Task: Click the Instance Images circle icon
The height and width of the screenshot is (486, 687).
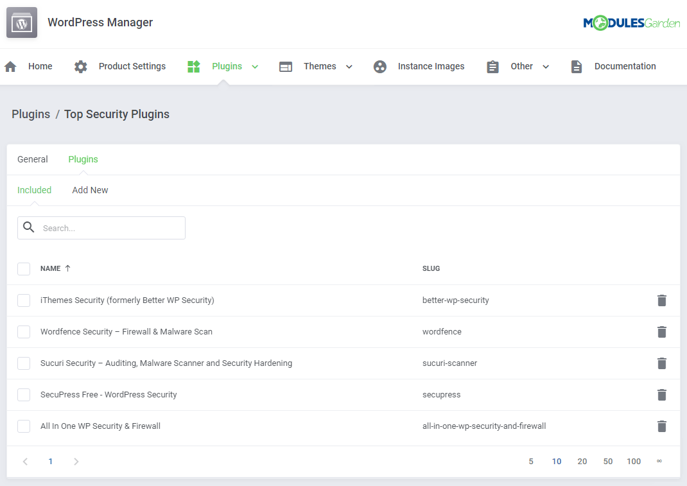Action: click(x=380, y=67)
